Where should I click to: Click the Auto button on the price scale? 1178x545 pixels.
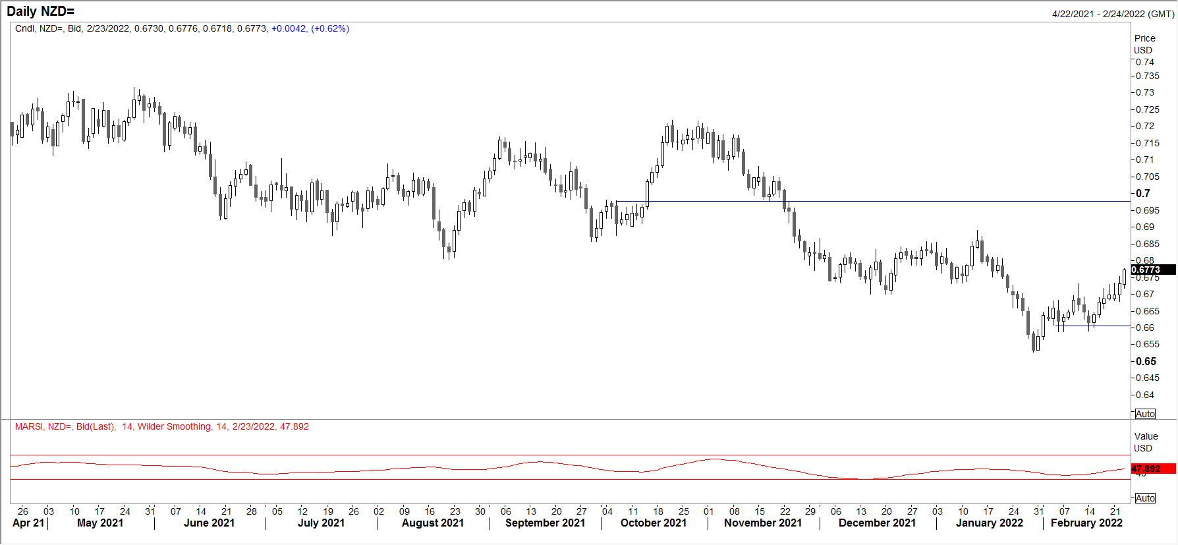click(x=1145, y=414)
